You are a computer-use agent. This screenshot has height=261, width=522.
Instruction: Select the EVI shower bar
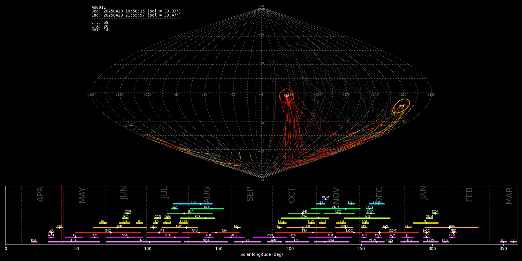[x=513, y=242]
